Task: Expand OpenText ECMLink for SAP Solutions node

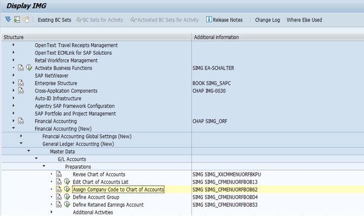Action: pyautogui.click(x=14, y=53)
